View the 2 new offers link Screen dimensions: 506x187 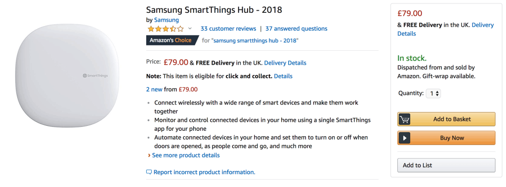[154, 89]
